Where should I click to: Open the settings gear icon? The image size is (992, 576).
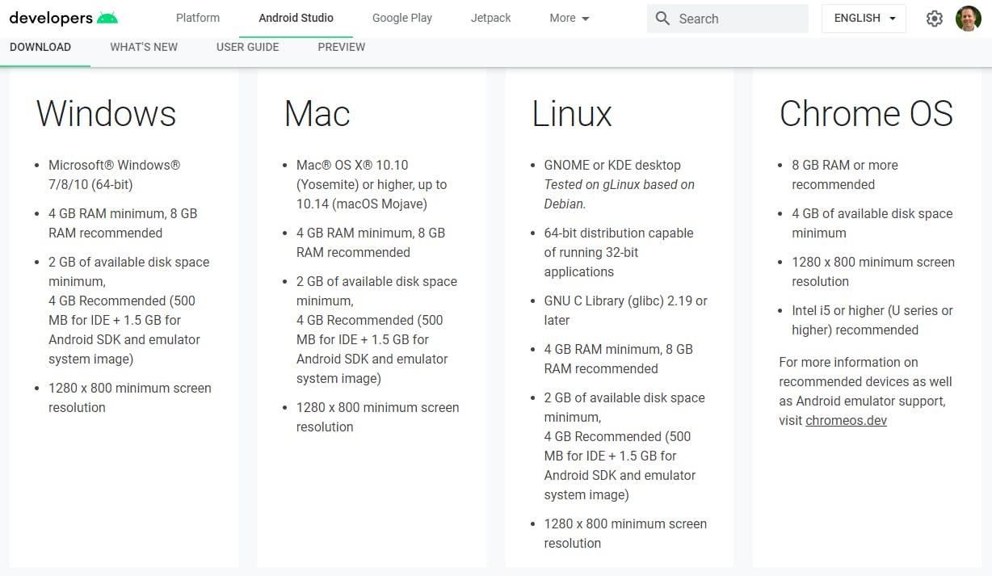935,19
